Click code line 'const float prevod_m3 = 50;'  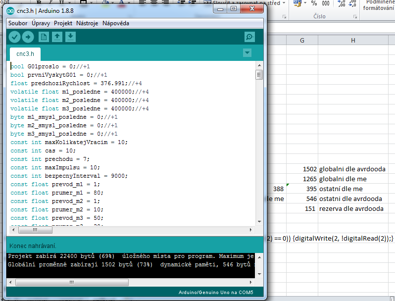pyautogui.click(x=57, y=218)
